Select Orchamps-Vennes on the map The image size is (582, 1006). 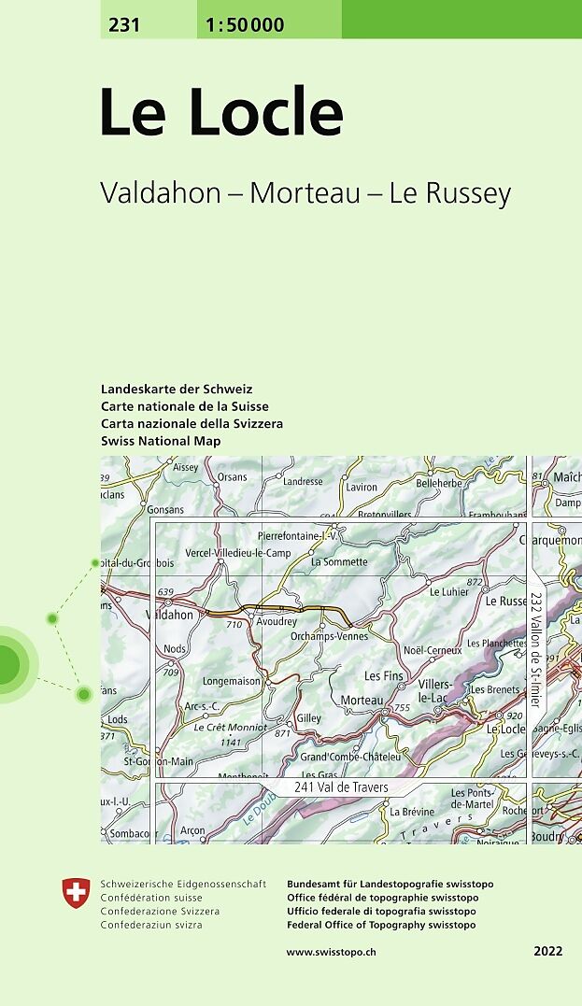coord(329,635)
